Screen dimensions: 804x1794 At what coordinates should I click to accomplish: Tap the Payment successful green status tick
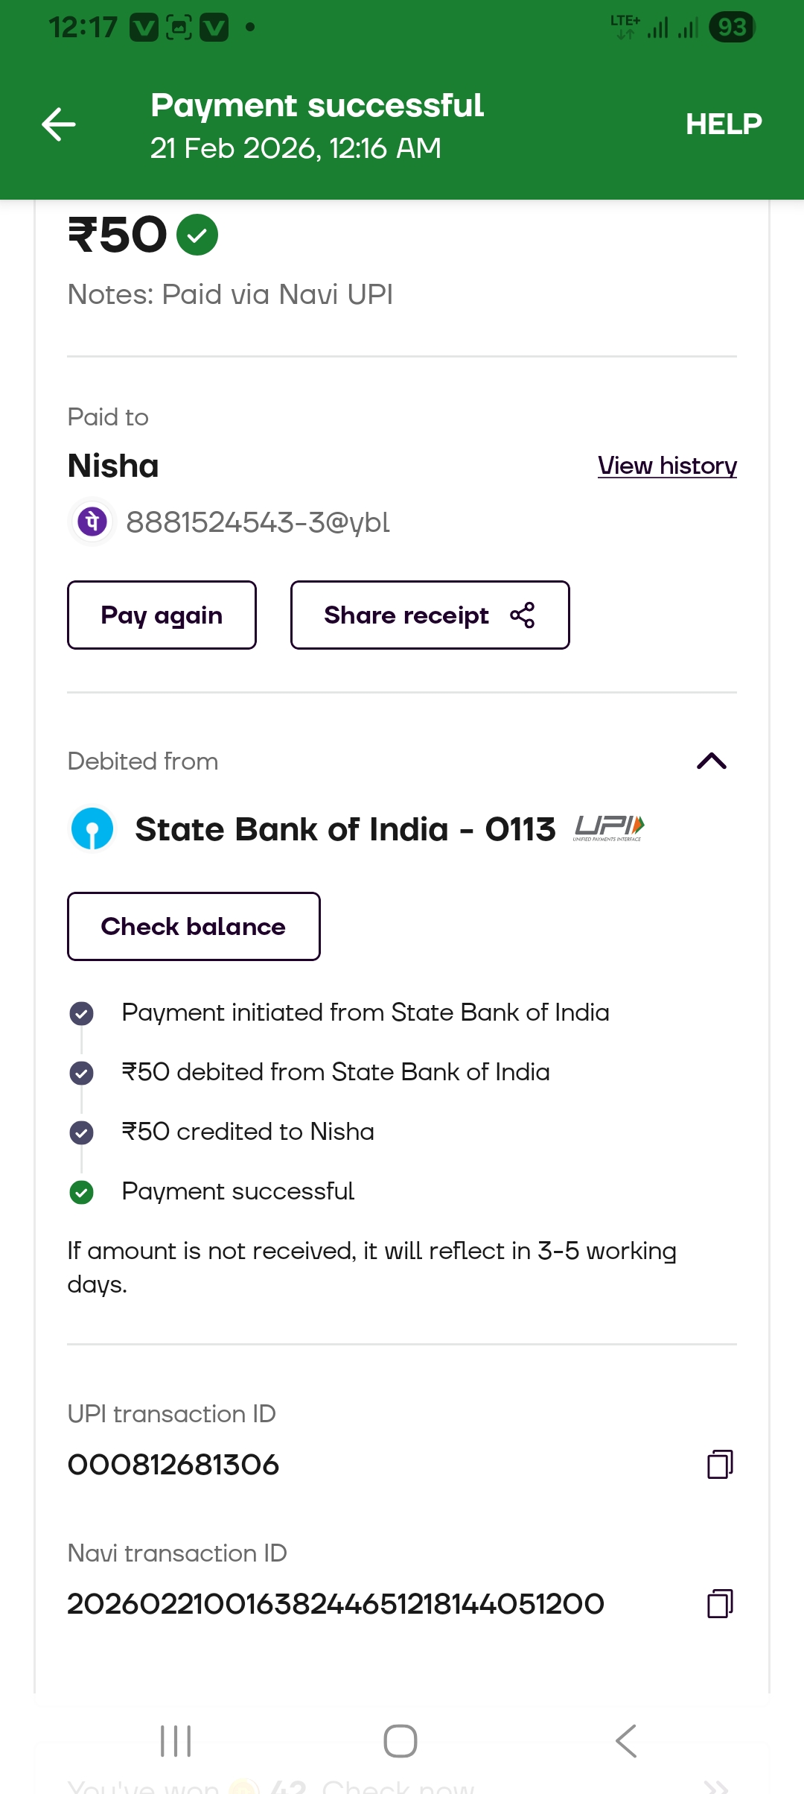[x=81, y=1192]
